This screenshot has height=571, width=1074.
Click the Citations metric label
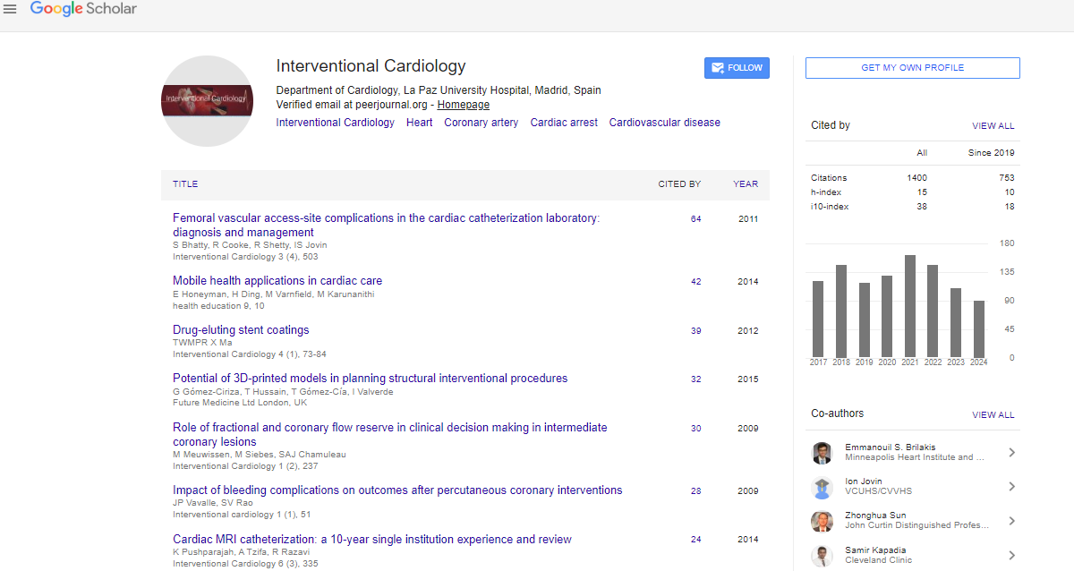(829, 178)
